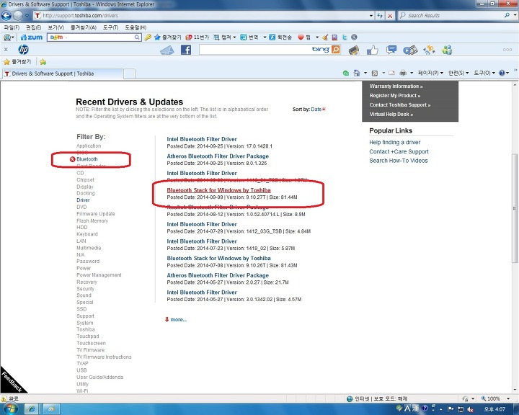Click the Feedback corner banner
This screenshot has width=519, height=415.
12,382
